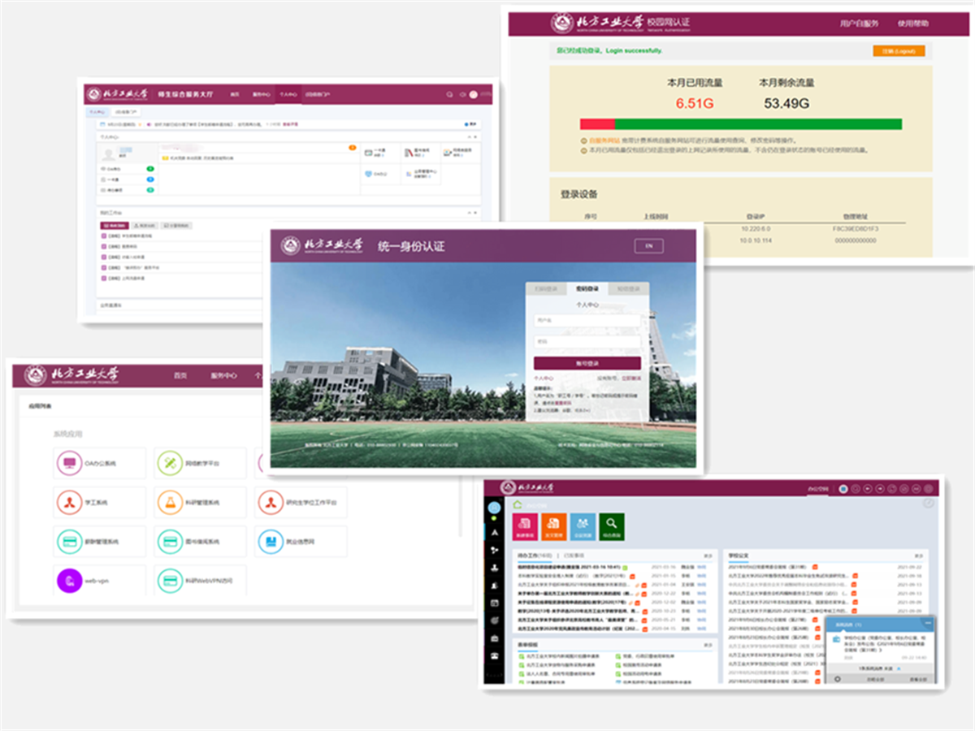Viewport: 975px width, 731px height.
Task: Open the 就业信息网 blue icon
Action: coord(271,541)
